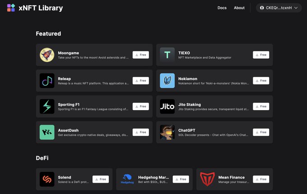Open the Releap music note icon
The height and width of the screenshot is (194, 307).
47,81
